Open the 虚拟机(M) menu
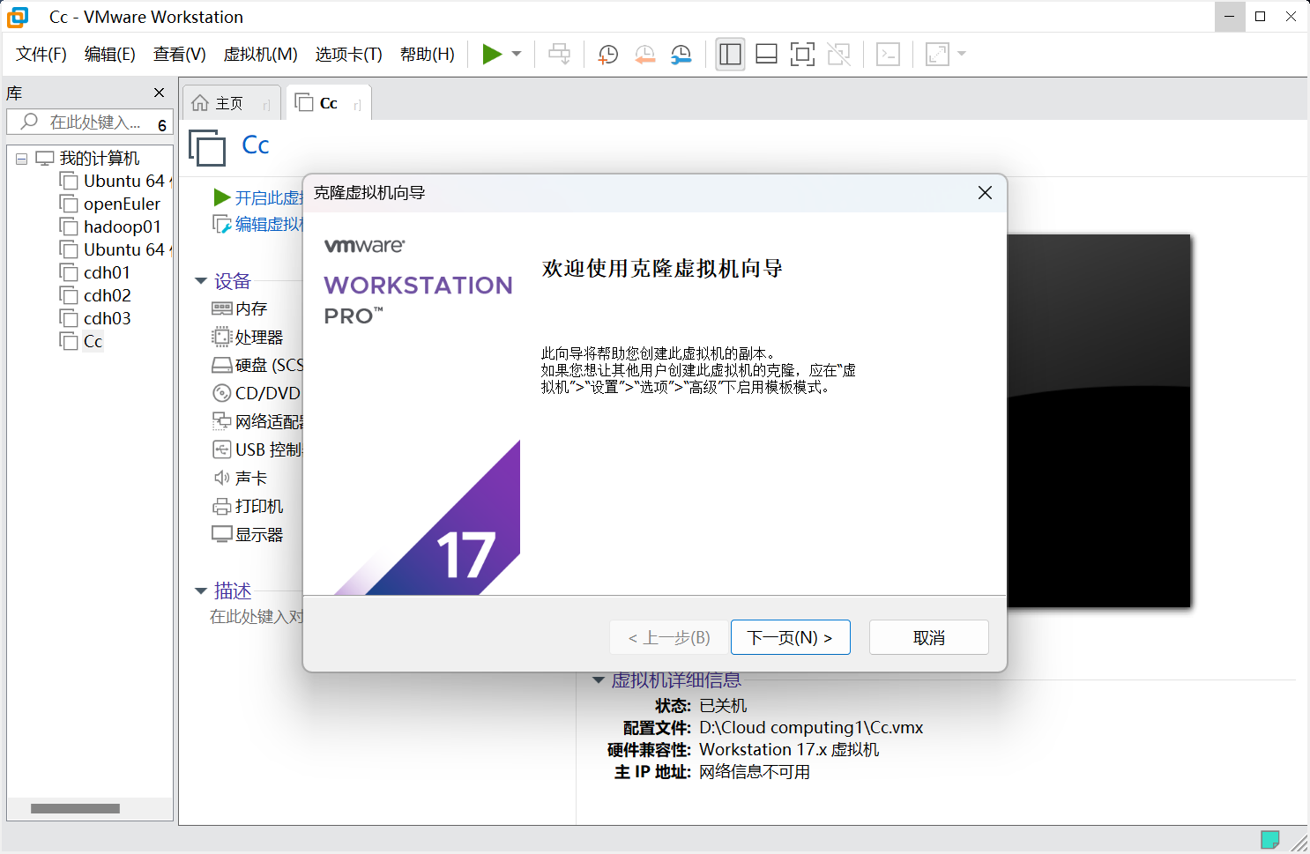Viewport: 1310px width, 854px height. tap(261, 55)
